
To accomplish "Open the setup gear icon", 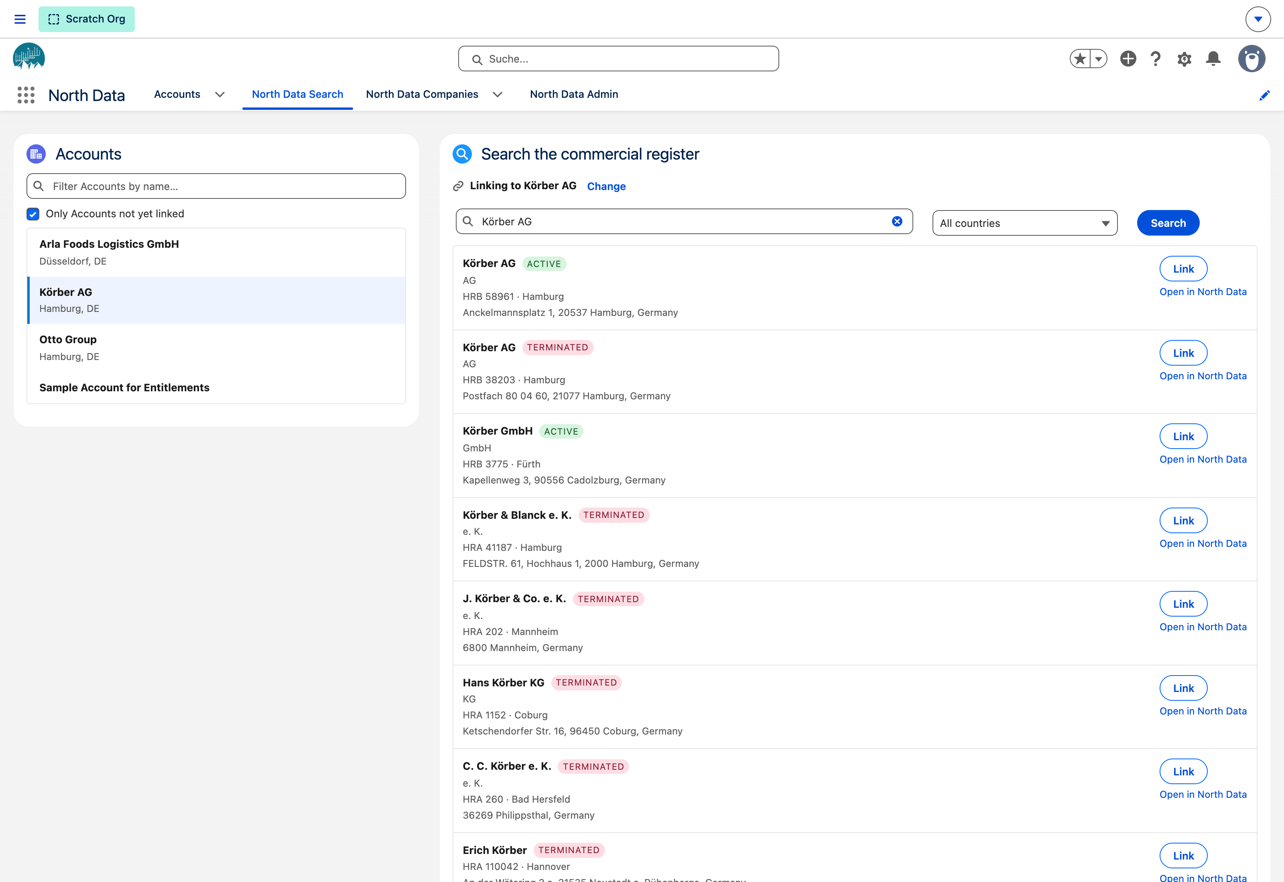I will [1184, 59].
